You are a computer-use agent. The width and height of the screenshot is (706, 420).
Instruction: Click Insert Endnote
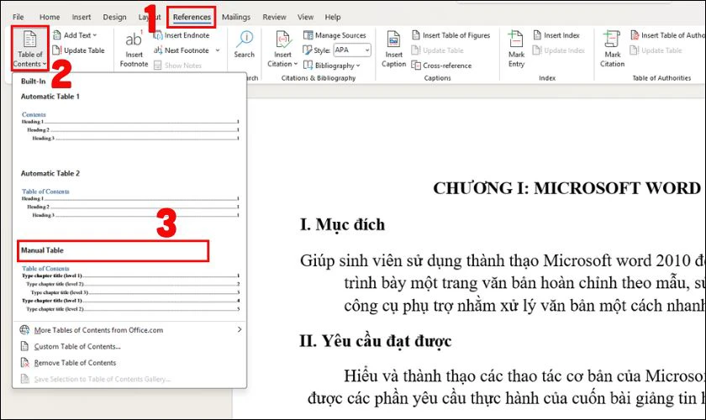pos(182,35)
